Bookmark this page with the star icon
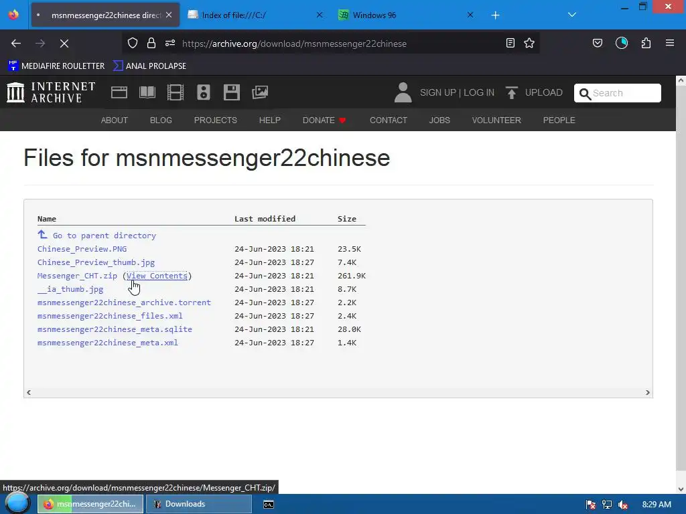 529,43
